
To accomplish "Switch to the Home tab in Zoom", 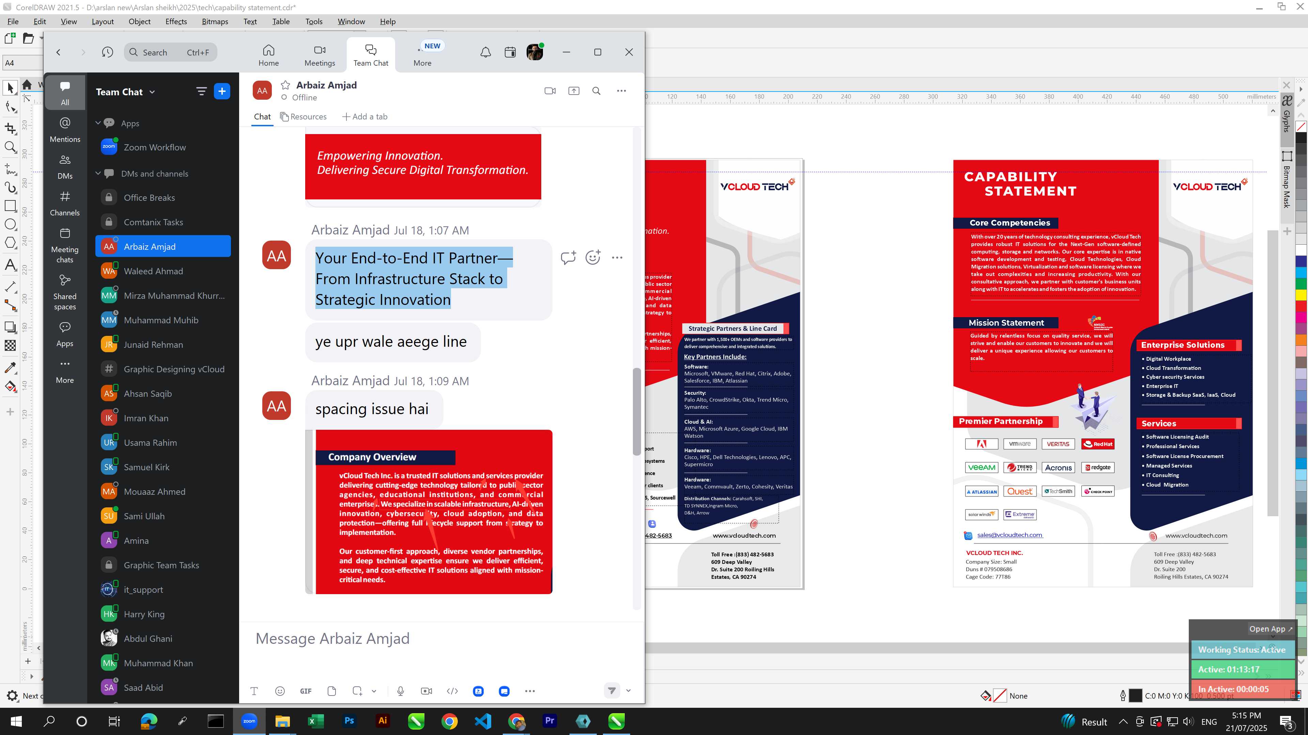I will click(269, 55).
